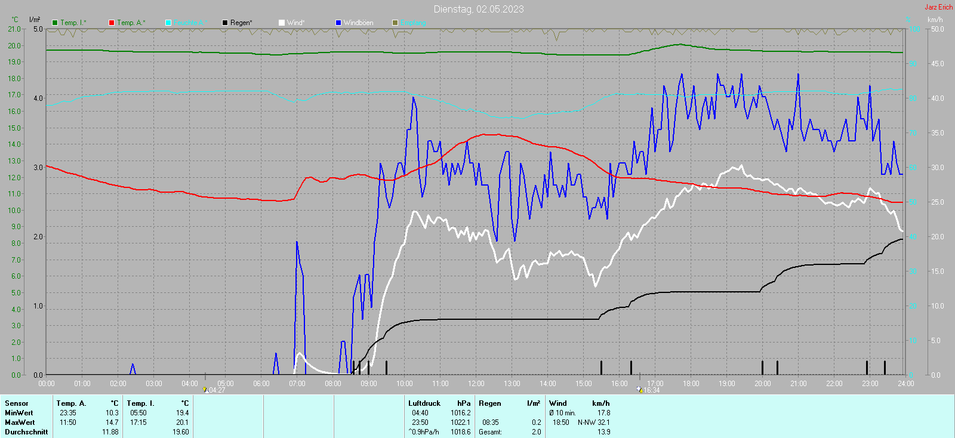Viewport: 955px width, 438px height.
Task: Click the sun marker icon at 04:27
Action: 205,390
